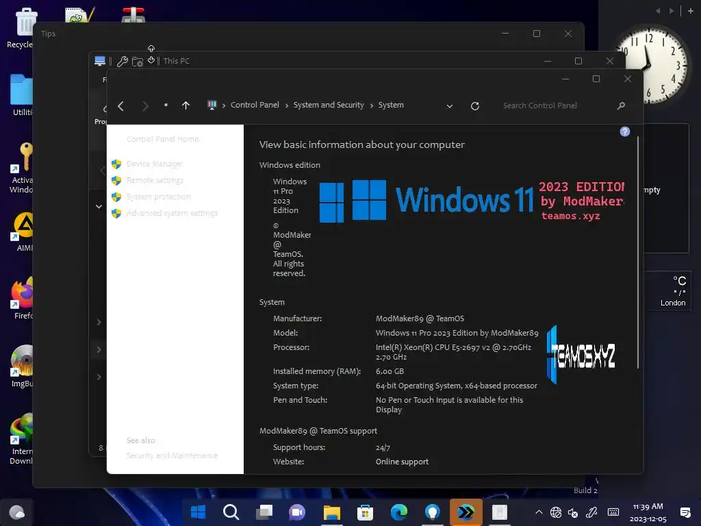
Task: Click the System breadcrumb item
Action: click(391, 105)
